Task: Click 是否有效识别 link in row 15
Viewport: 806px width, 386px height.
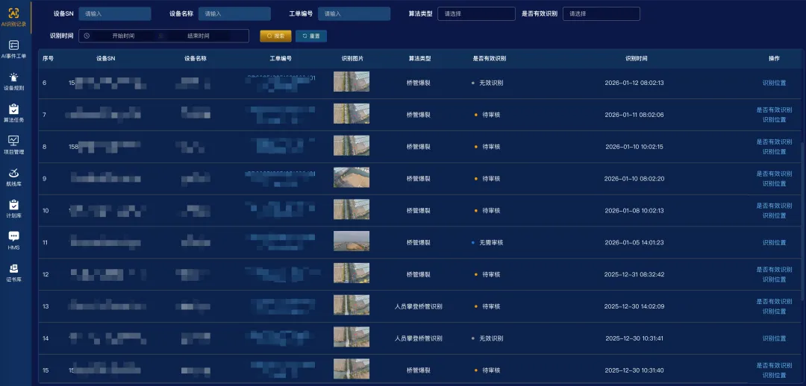Action: [x=774, y=365]
